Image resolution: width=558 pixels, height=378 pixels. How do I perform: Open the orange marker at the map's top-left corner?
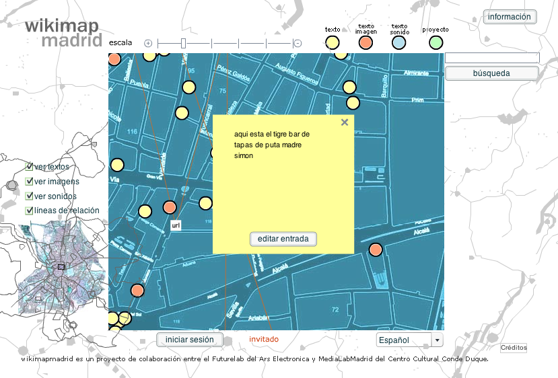[x=114, y=59]
